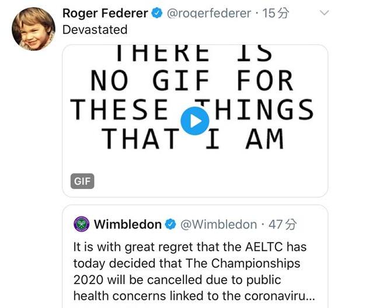Click the 'Devastated' tweet text
This screenshot has width=369, height=308.
(95, 29)
